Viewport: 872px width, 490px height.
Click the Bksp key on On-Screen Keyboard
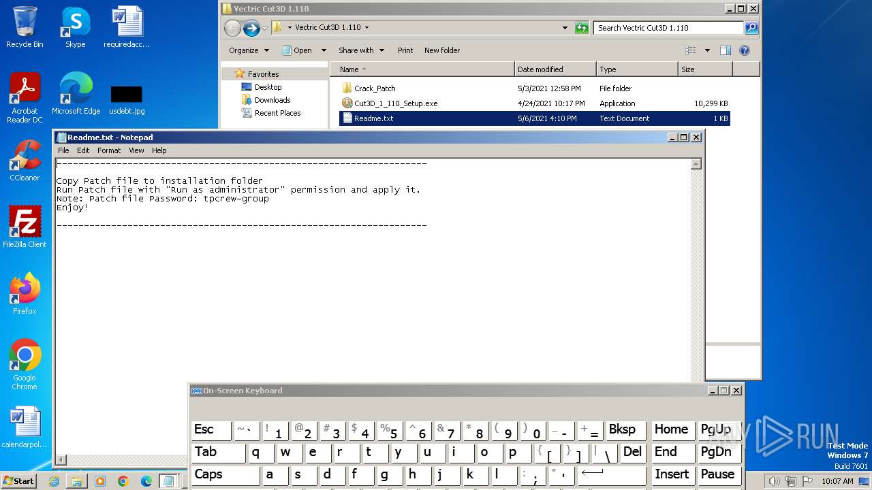coord(625,430)
